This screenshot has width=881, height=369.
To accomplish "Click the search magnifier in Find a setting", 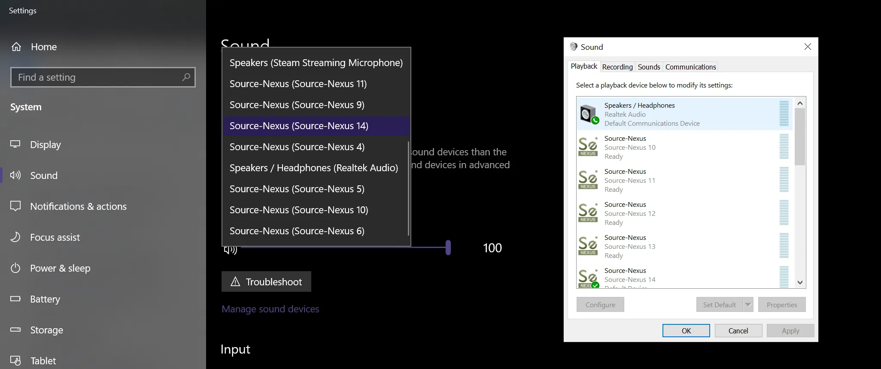I will click(x=186, y=77).
